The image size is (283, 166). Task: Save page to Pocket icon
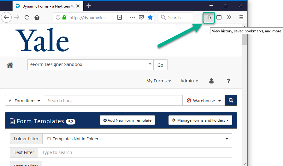[x=141, y=18]
